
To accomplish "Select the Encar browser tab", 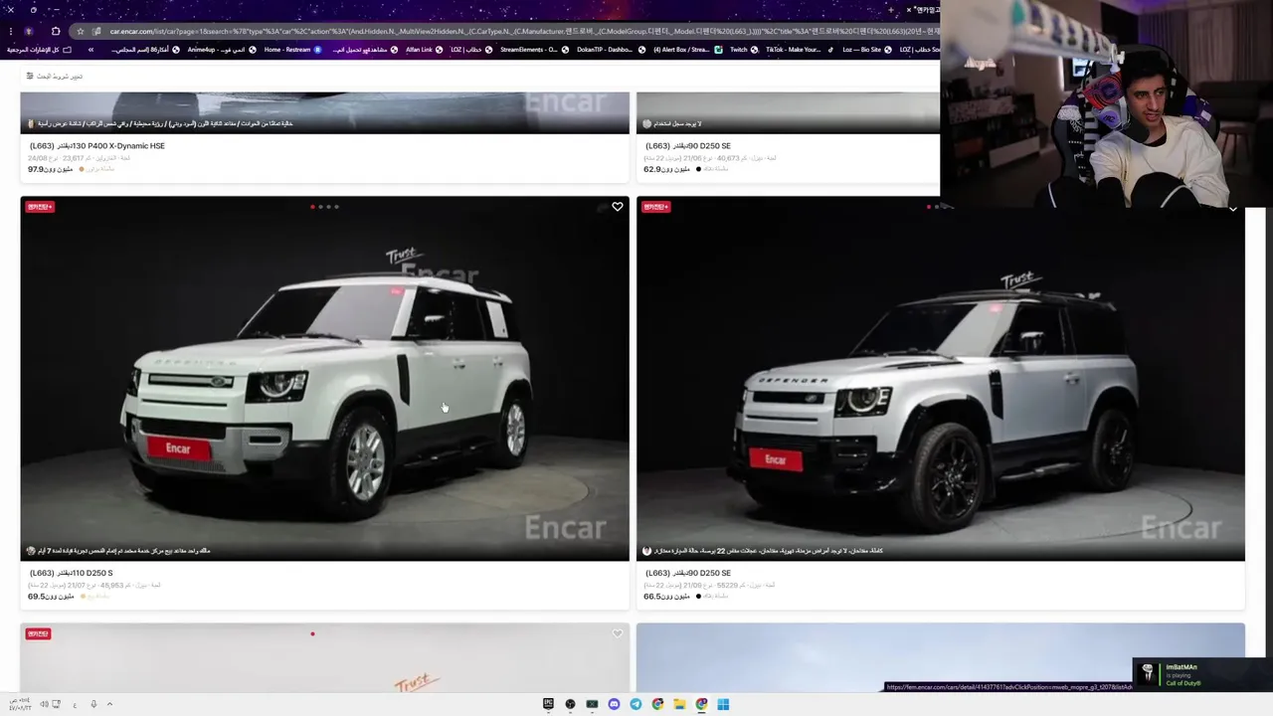I will [x=923, y=10].
